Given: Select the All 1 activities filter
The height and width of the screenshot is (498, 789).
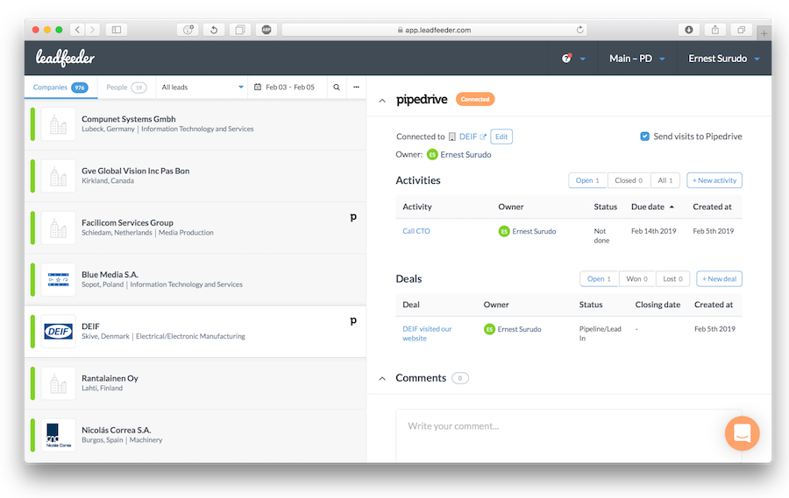Looking at the screenshot, I should pos(665,180).
